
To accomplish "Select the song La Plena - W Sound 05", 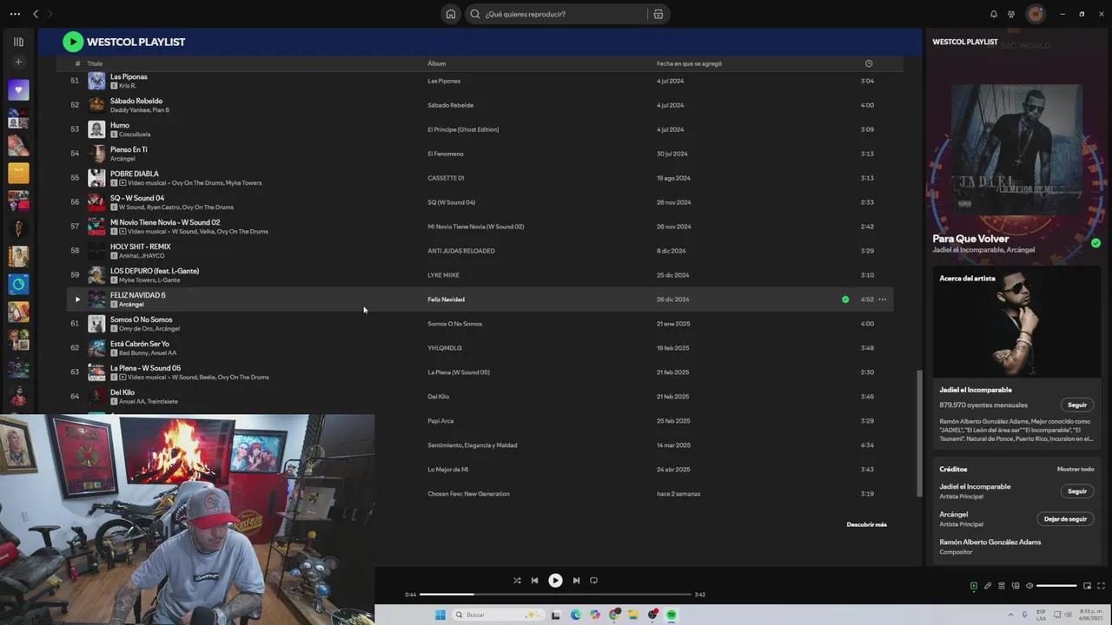I will tap(146, 368).
